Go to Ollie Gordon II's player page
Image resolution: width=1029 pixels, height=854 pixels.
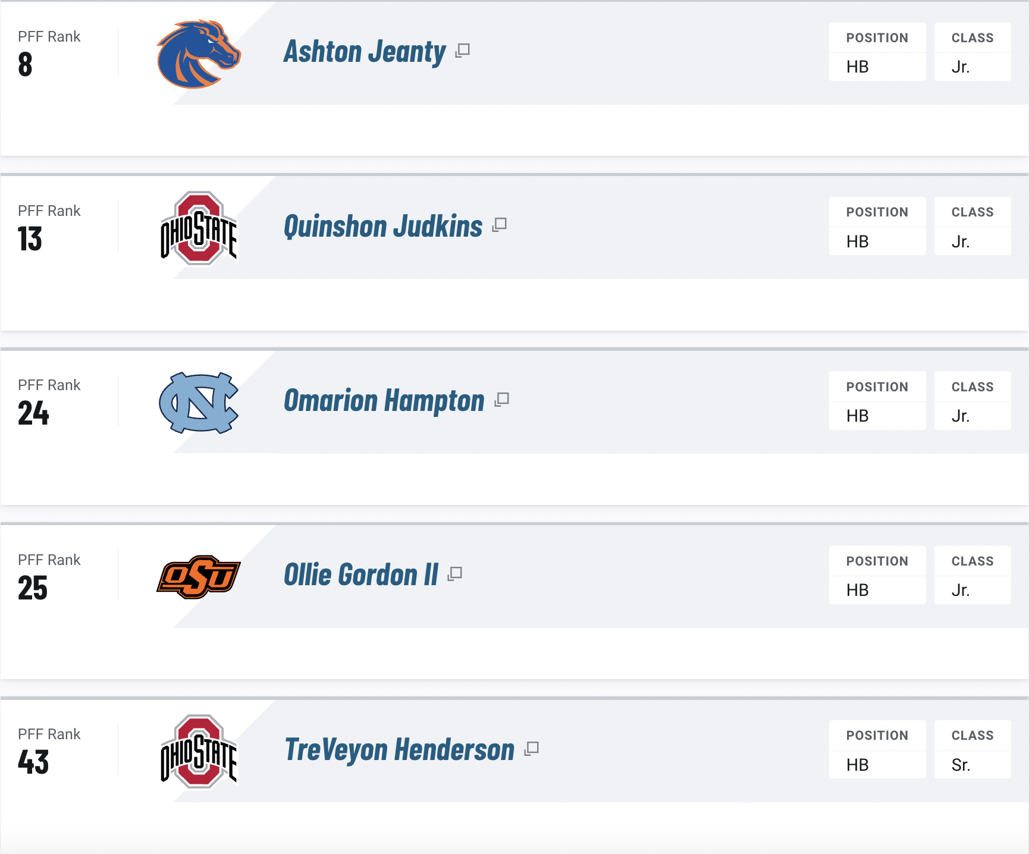(x=361, y=575)
